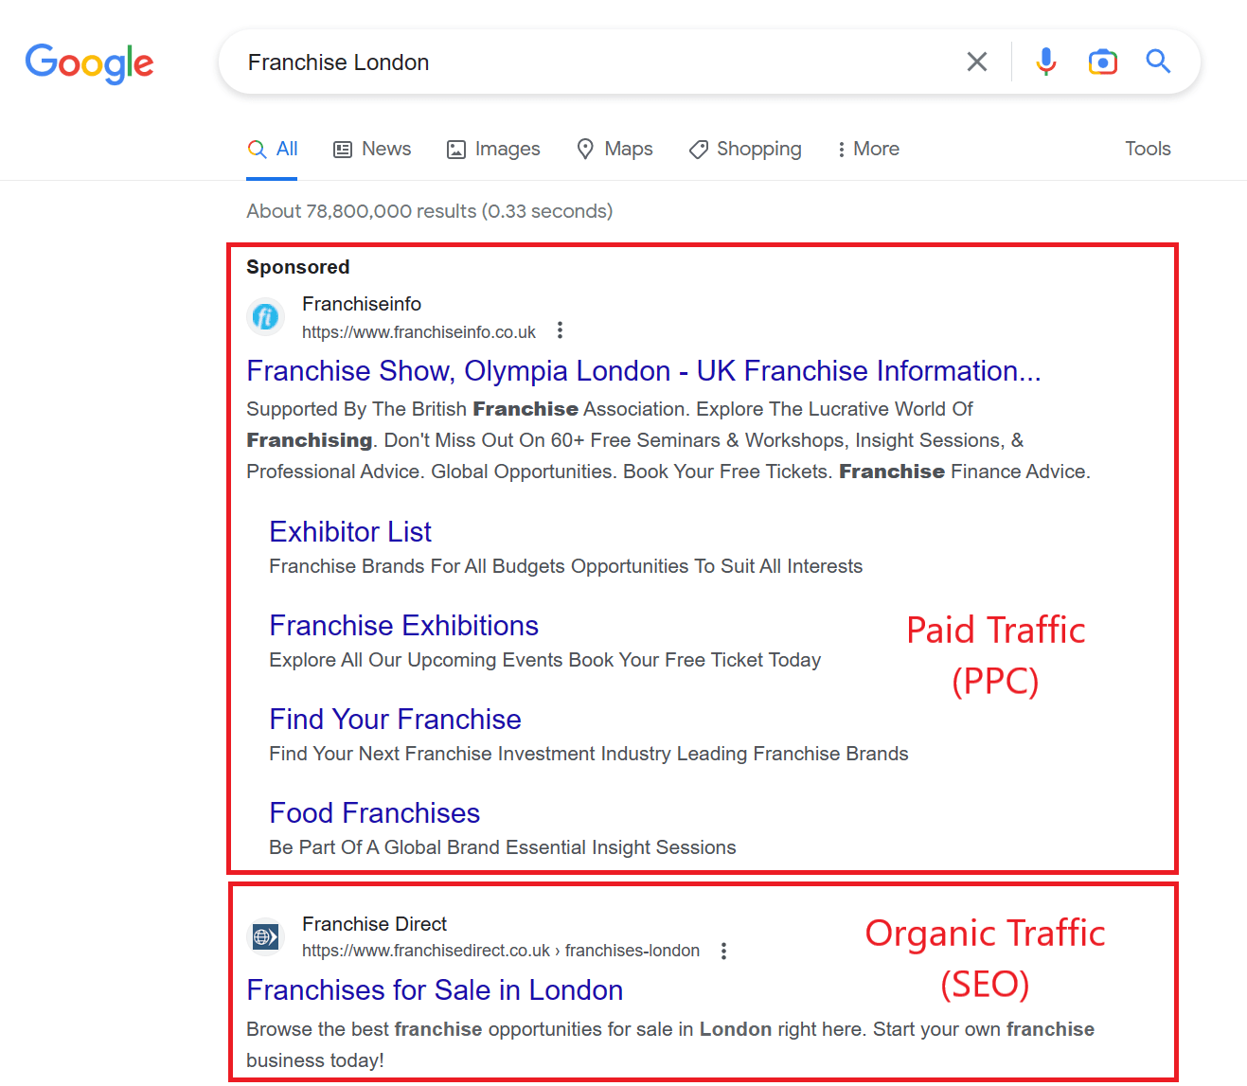Open the Exhibitor List sitelink

click(x=350, y=532)
